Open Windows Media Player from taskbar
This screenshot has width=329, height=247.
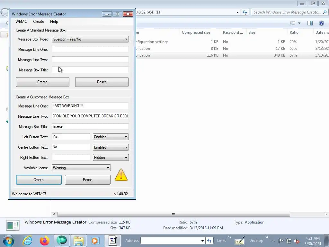pyautogui.click(x=95, y=241)
